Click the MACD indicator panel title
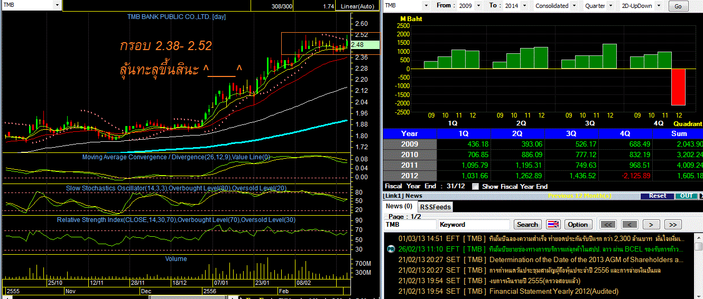The image size is (703, 299). (176, 157)
